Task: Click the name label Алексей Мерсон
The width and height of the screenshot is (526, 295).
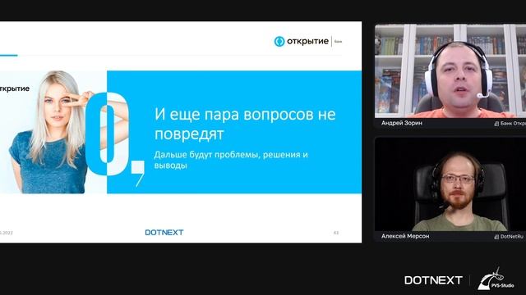Action: (x=405, y=236)
